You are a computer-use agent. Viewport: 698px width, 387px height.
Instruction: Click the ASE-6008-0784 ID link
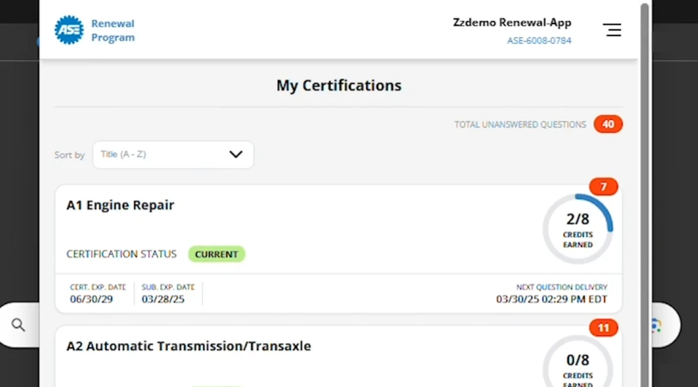point(539,41)
